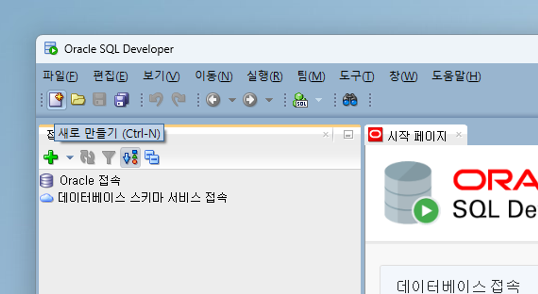Close the 시작 페이지 tab
The height and width of the screenshot is (294, 538).
coord(459,135)
